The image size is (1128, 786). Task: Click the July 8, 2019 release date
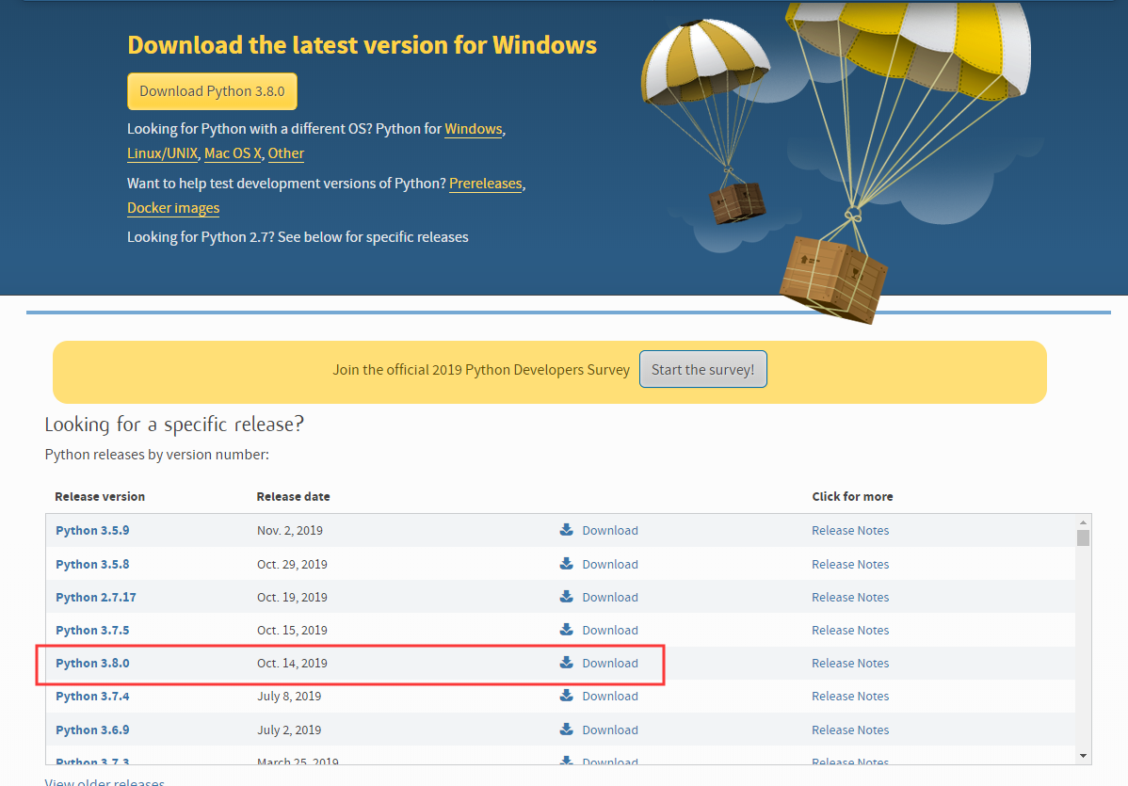[289, 697]
